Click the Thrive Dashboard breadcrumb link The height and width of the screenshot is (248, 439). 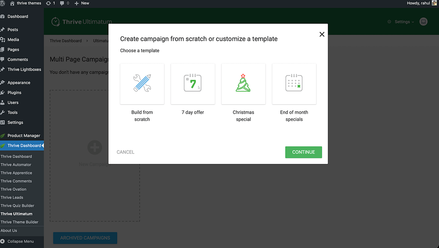[66, 41]
